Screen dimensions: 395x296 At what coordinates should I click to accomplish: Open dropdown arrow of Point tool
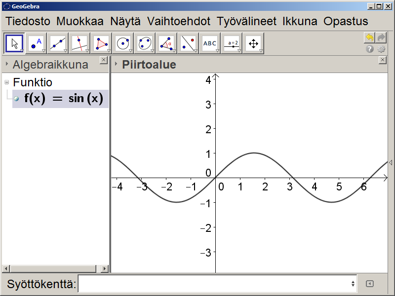click(43, 51)
